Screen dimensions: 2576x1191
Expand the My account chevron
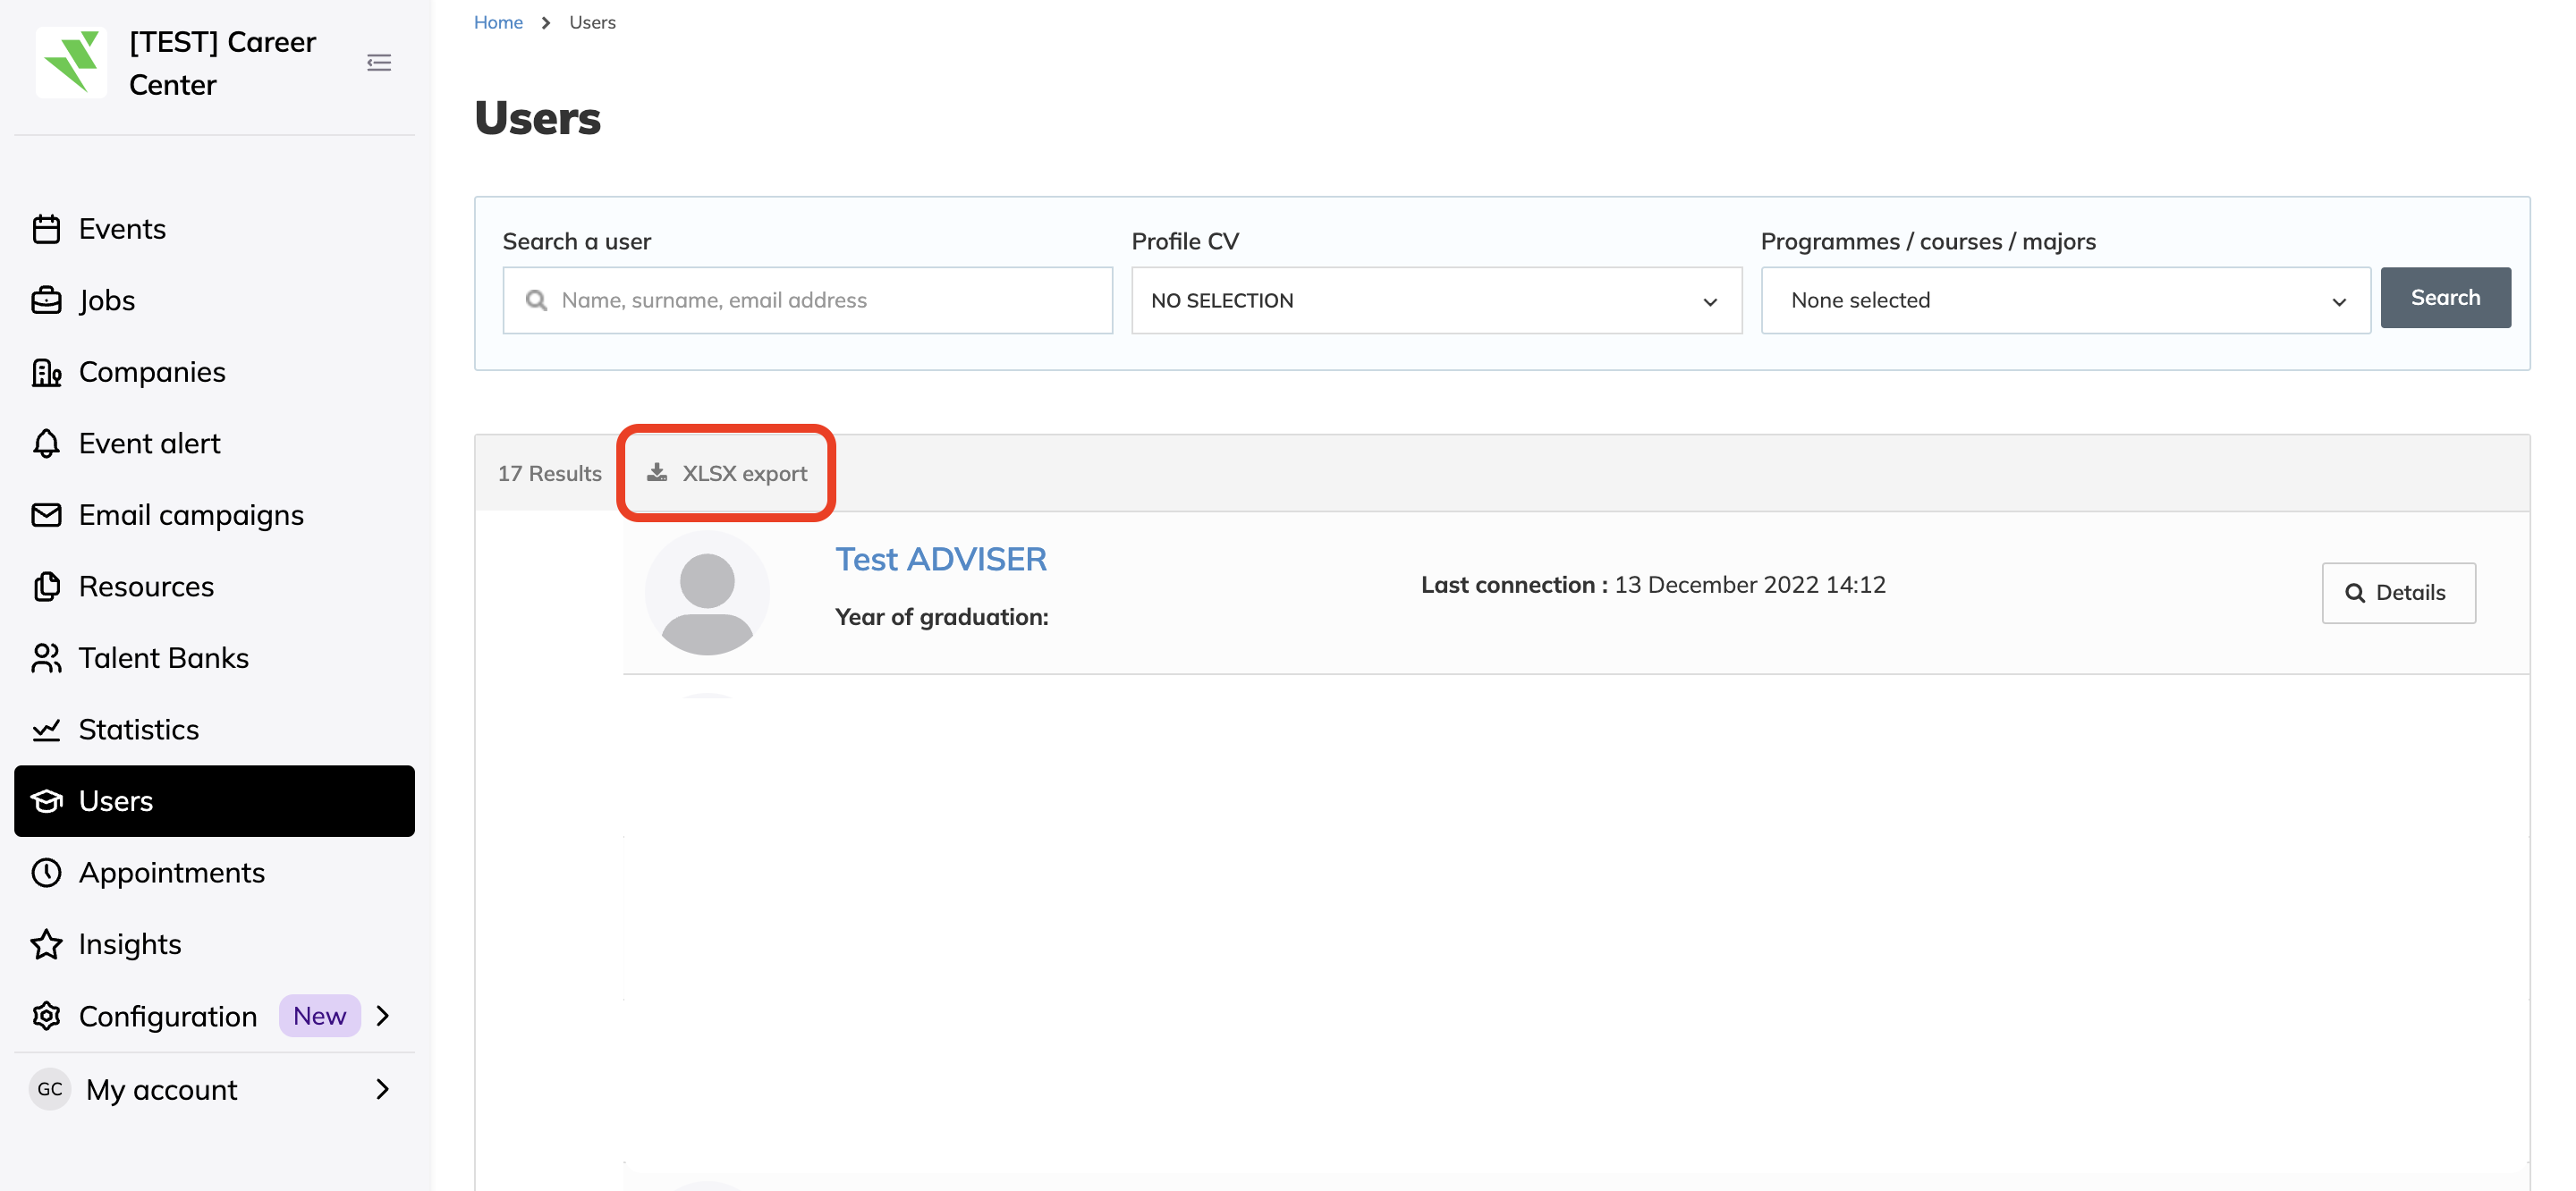383,1089
